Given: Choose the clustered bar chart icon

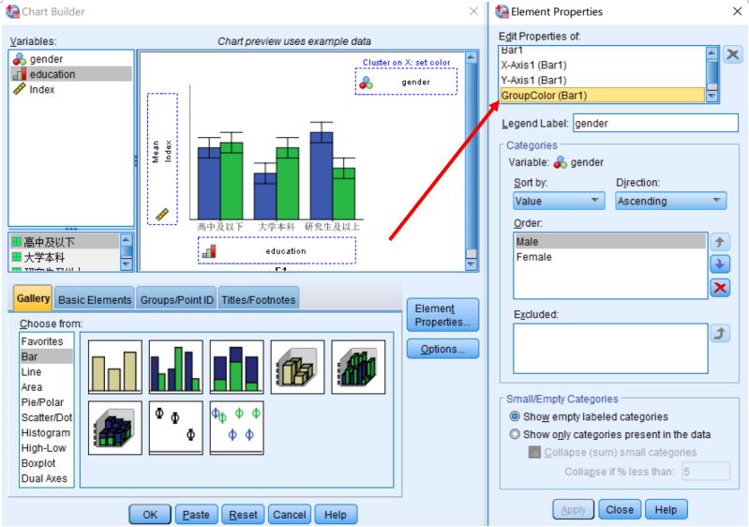Looking at the screenshot, I should pyautogui.click(x=176, y=367).
